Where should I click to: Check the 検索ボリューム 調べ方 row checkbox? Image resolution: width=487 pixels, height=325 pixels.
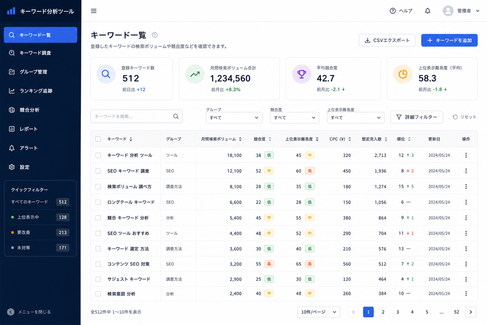tap(98, 187)
